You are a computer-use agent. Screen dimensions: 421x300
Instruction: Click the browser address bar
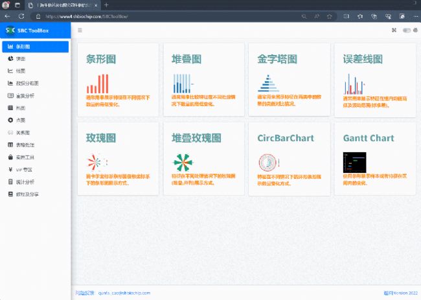coord(162,15)
